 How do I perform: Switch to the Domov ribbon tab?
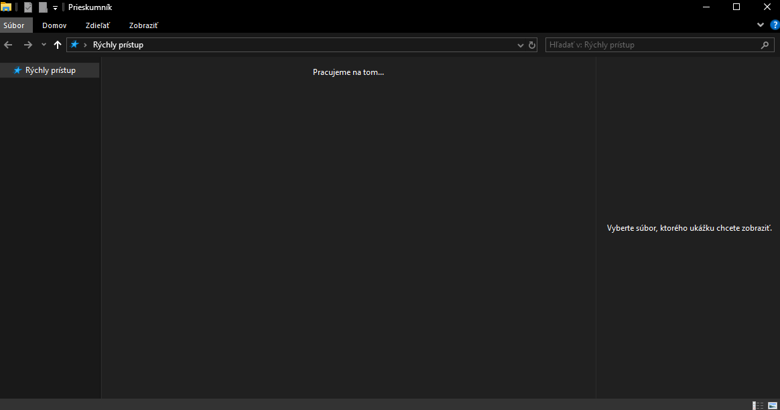(x=54, y=25)
